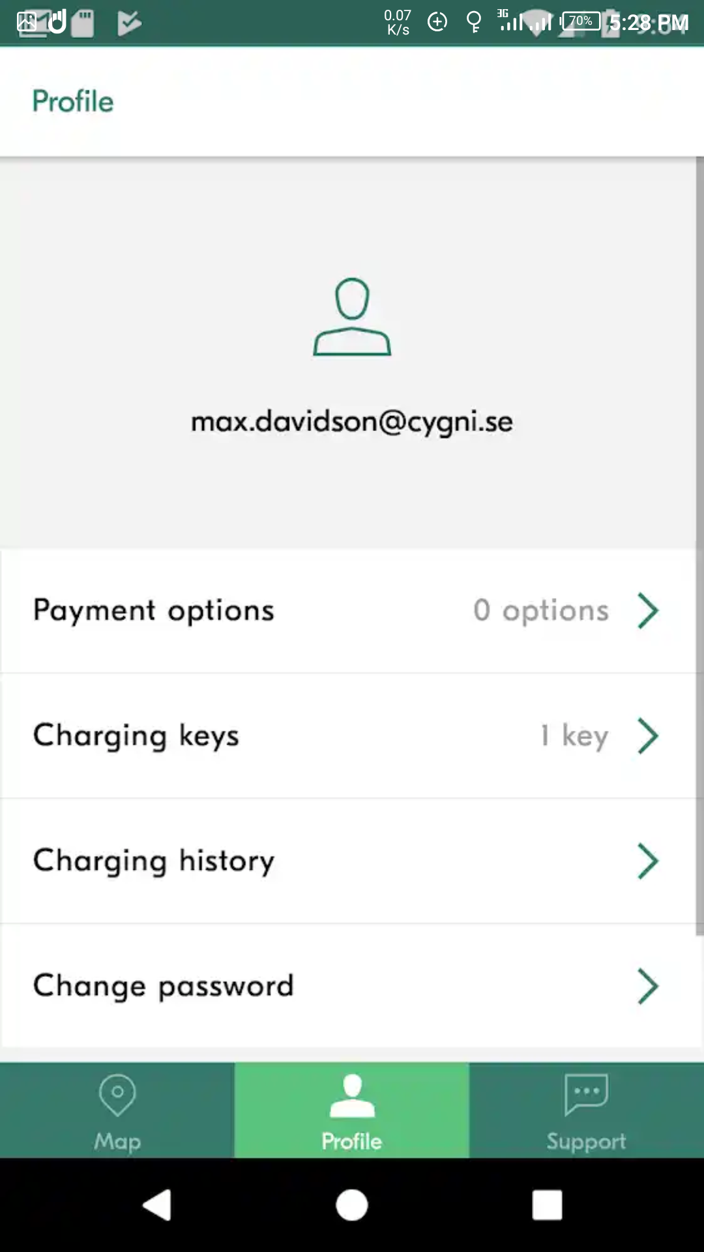Expand Charging keys chevron arrow
704x1252 pixels.
[x=648, y=736]
